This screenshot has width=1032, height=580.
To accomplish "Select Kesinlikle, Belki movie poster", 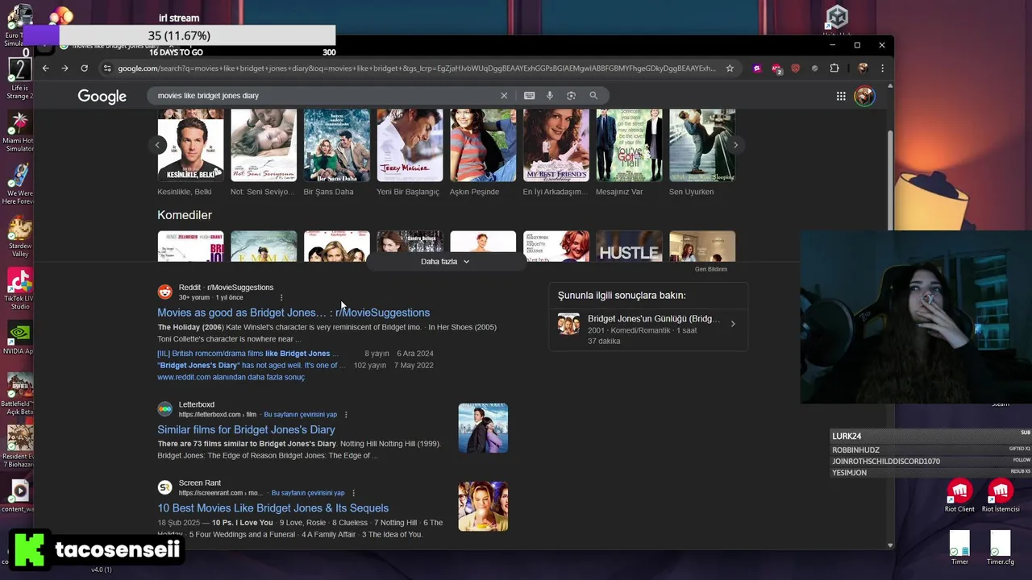I will [x=190, y=145].
